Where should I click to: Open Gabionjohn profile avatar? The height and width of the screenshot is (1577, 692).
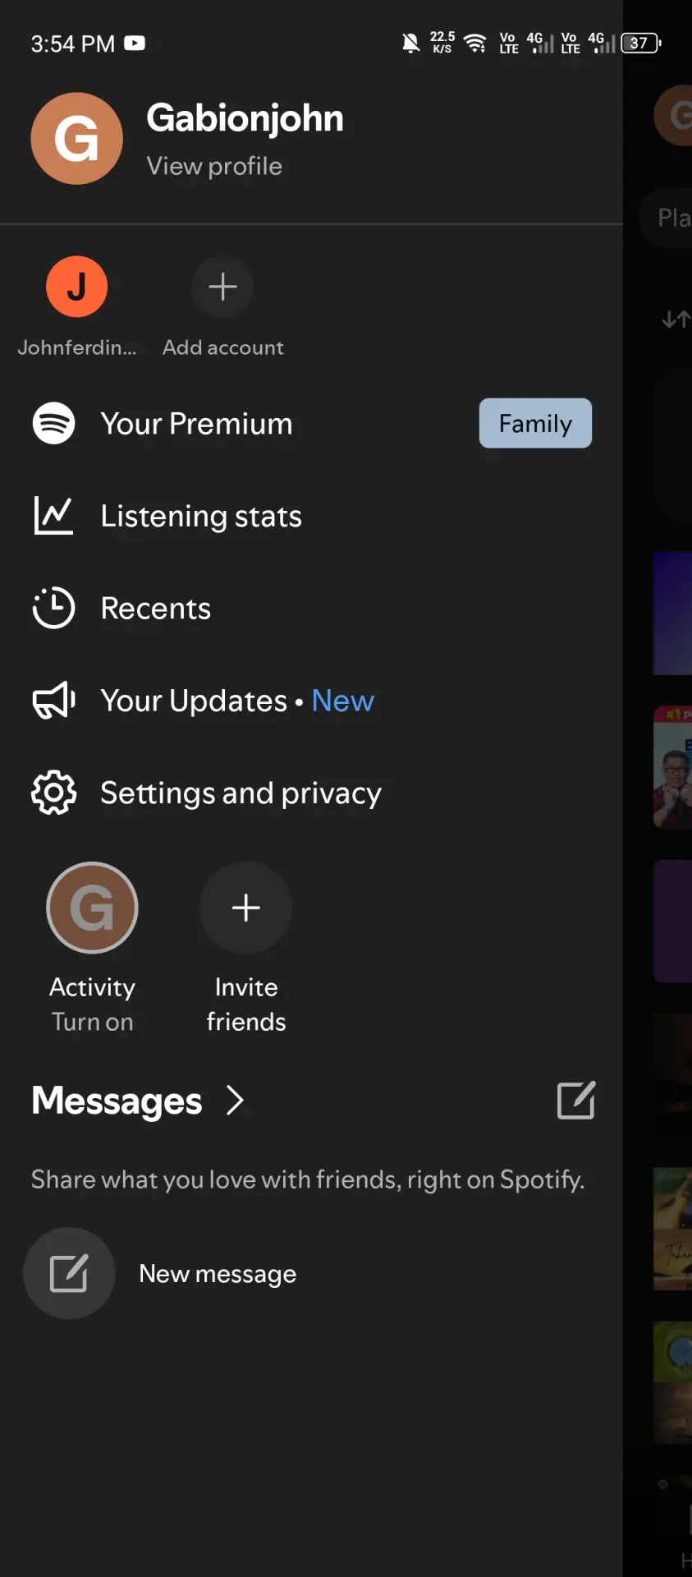pos(77,139)
